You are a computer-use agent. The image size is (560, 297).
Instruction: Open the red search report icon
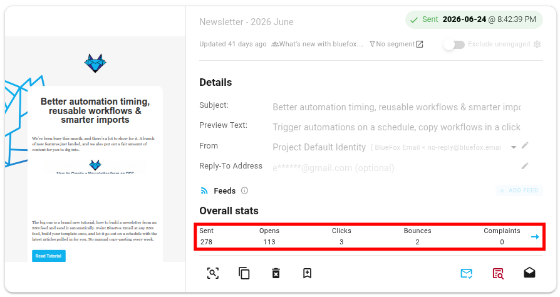[498, 273]
